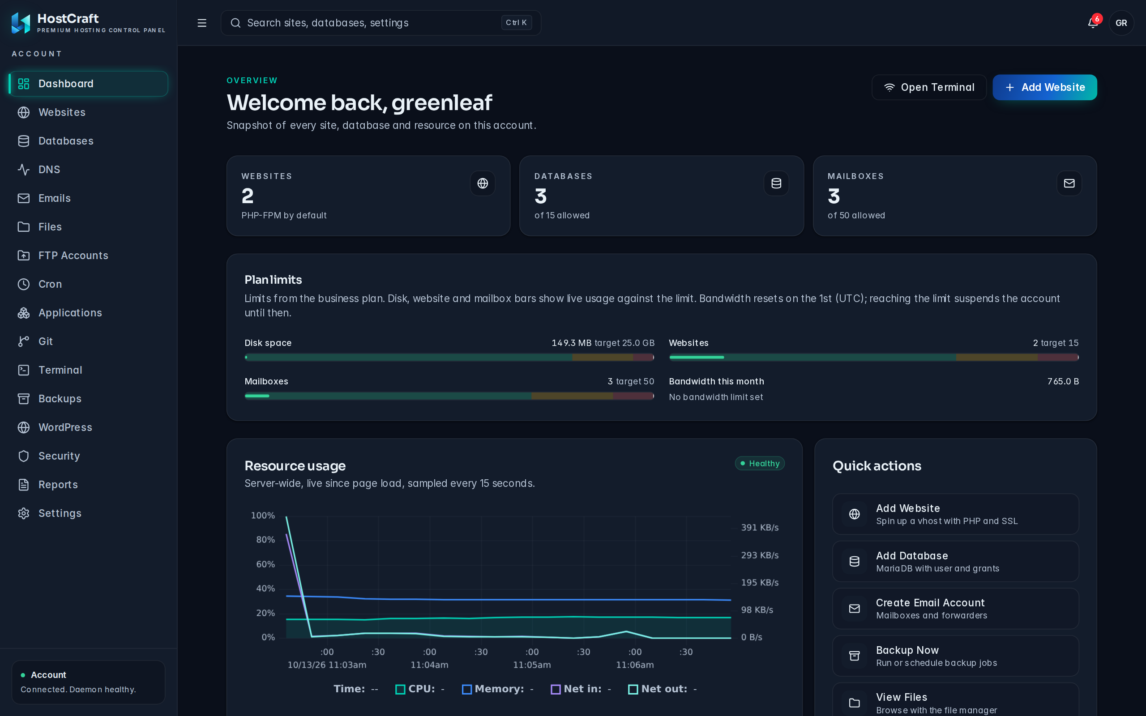Click the envelope icon in Mailboxes card
The image size is (1146, 716).
[1069, 183]
